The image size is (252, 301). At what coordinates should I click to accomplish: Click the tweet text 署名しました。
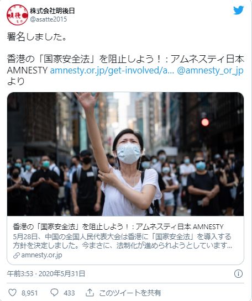36,37
